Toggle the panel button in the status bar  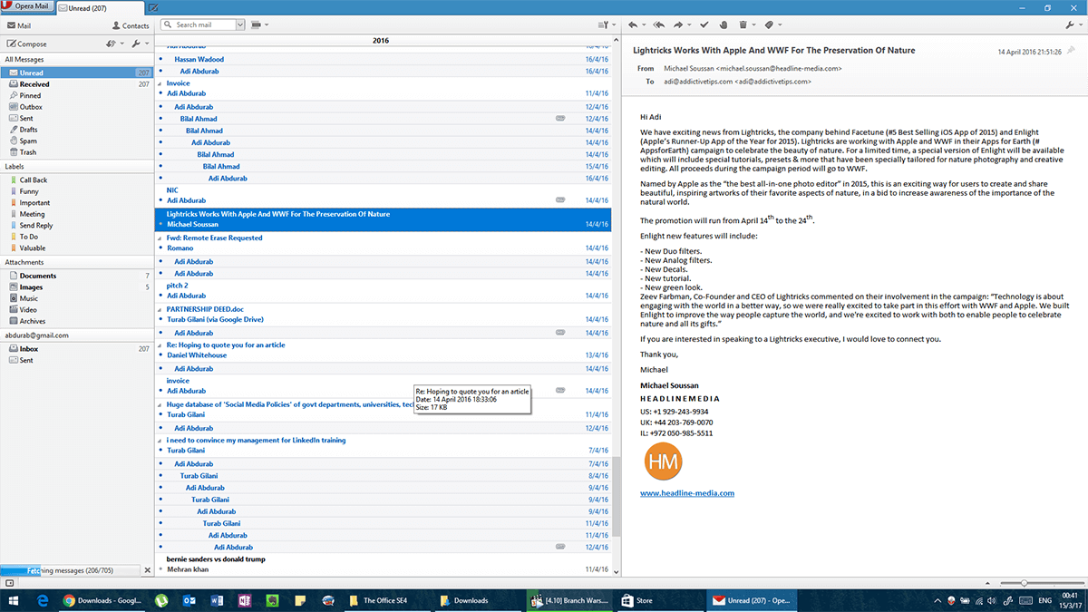(8, 583)
